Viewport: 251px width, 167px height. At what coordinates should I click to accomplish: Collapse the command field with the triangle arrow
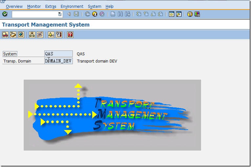pyautogui.click(x=69, y=14)
